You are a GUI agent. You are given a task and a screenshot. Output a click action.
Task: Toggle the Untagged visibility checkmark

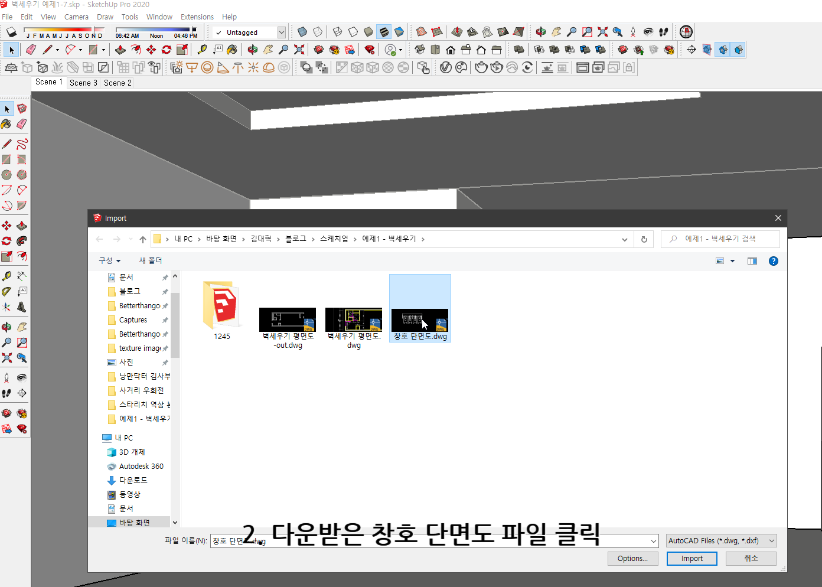[217, 32]
